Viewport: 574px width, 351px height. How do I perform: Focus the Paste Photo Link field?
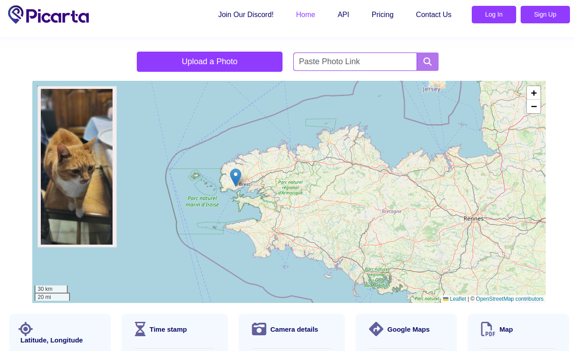(355, 61)
